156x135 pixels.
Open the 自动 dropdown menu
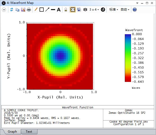[125, 10]
